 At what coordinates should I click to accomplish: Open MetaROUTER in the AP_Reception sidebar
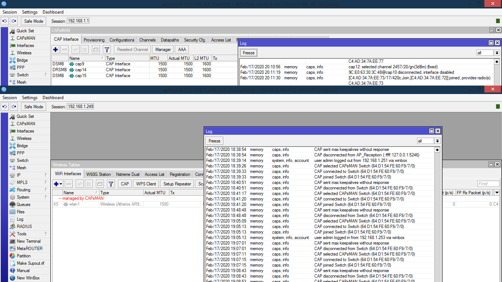pos(29,249)
